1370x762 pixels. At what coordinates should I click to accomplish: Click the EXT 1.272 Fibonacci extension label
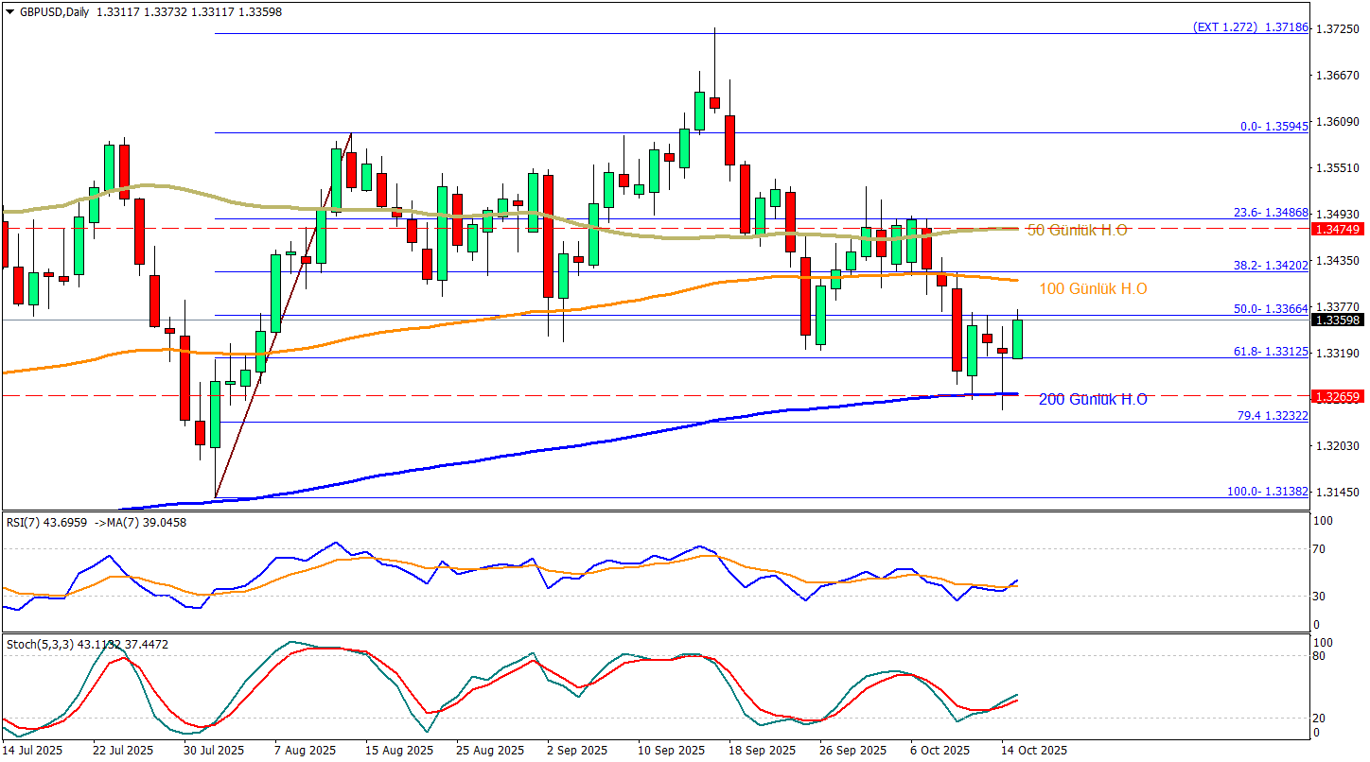click(x=1251, y=27)
